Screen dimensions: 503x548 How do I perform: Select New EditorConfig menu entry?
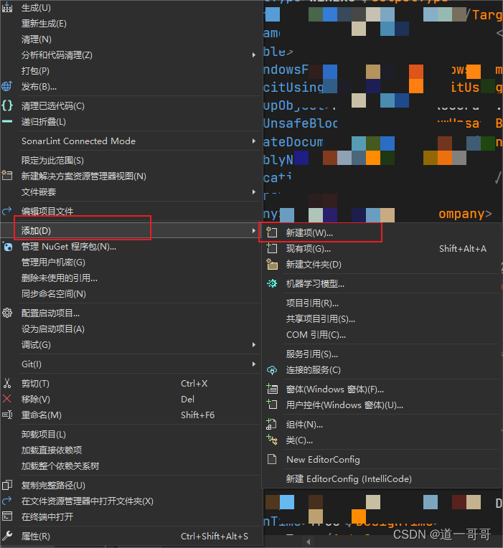[323, 459]
